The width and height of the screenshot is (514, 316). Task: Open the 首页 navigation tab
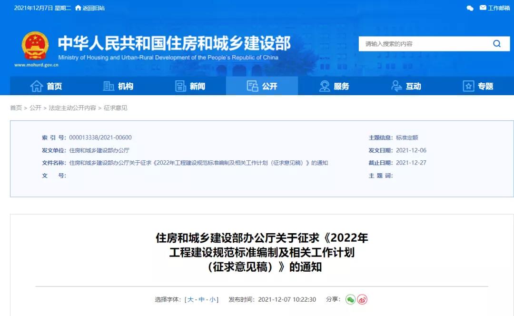46,86
